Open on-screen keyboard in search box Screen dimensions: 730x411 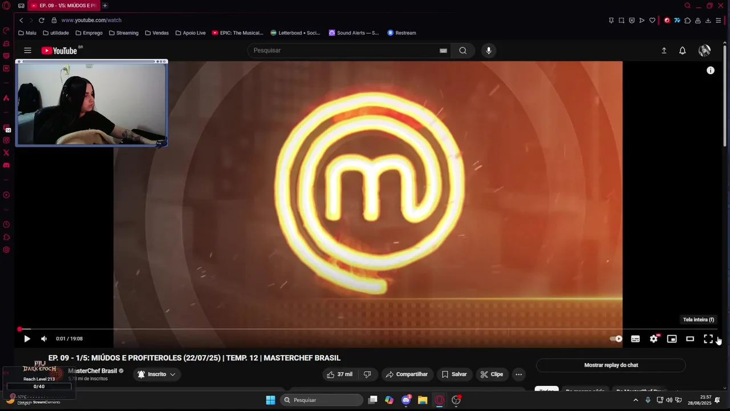[443, 50]
